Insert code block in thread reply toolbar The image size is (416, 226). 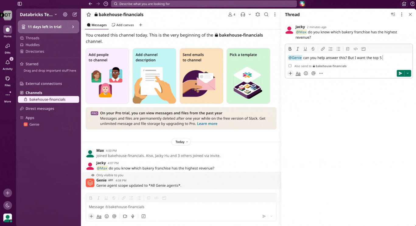[x=363, y=49]
